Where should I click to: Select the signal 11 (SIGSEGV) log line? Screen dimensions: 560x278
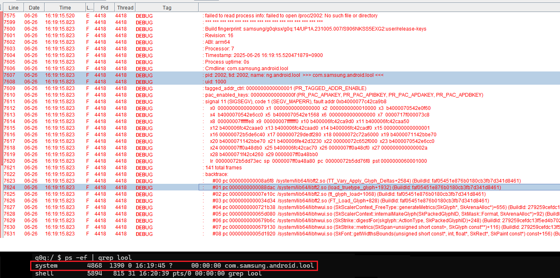coord(296,102)
